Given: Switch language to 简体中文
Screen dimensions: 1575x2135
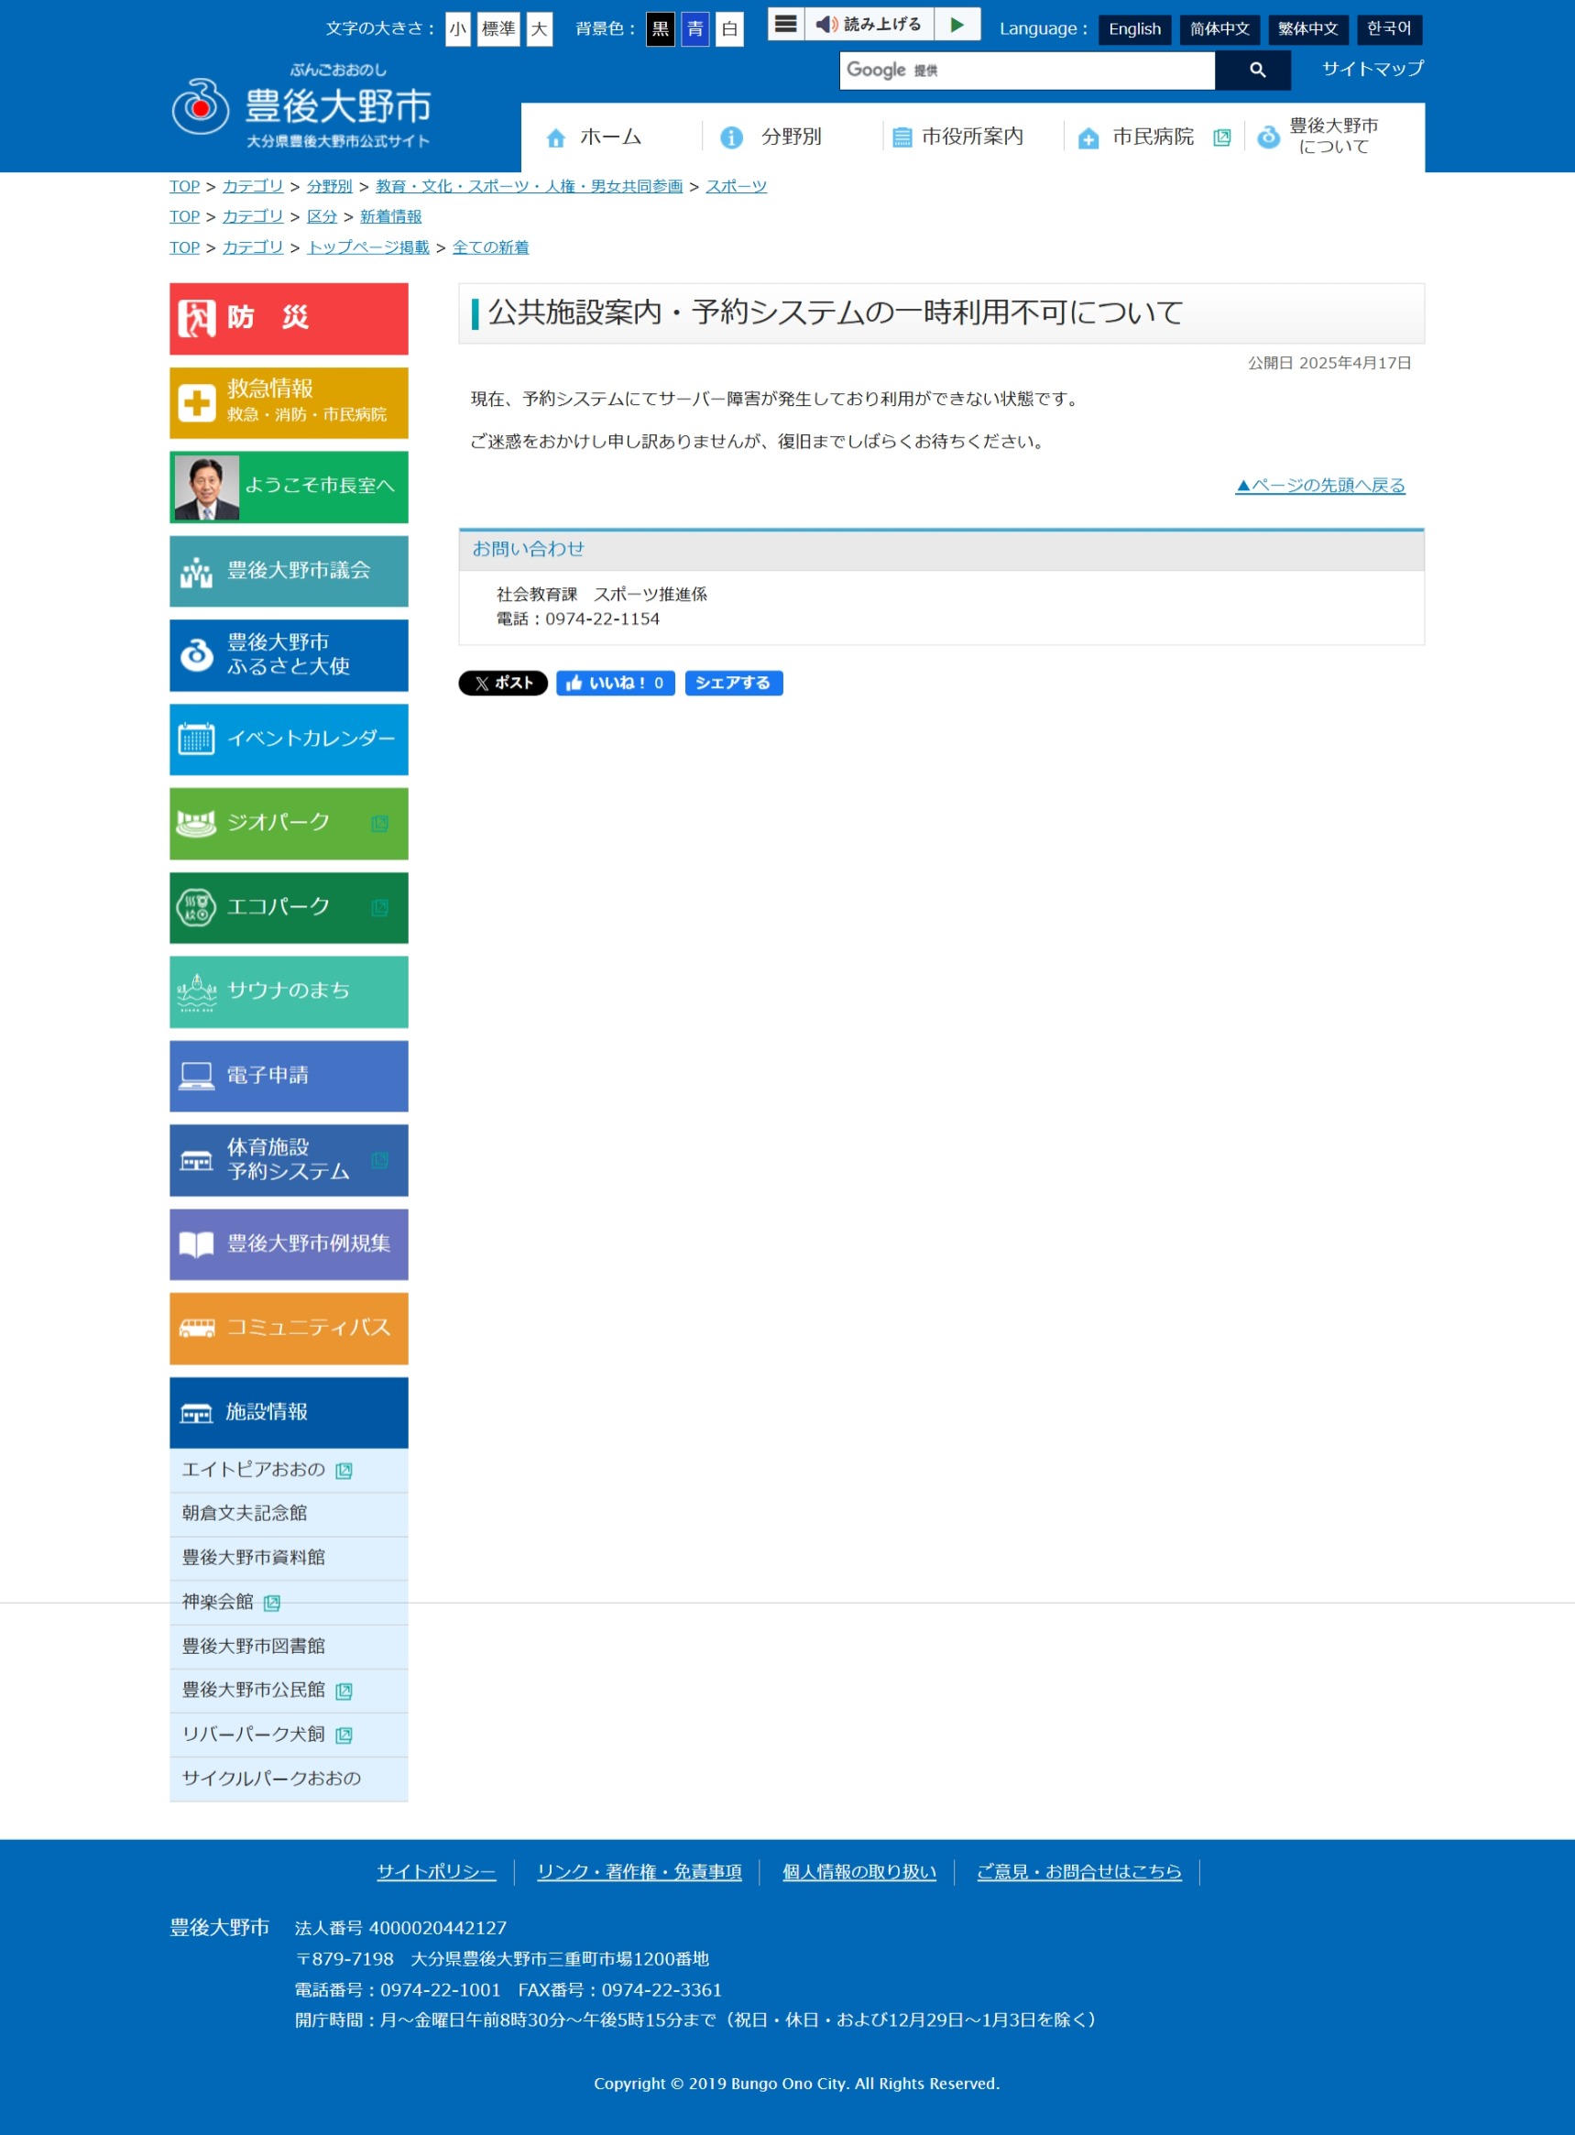Looking at the screenshot, I should [1220, 29].
